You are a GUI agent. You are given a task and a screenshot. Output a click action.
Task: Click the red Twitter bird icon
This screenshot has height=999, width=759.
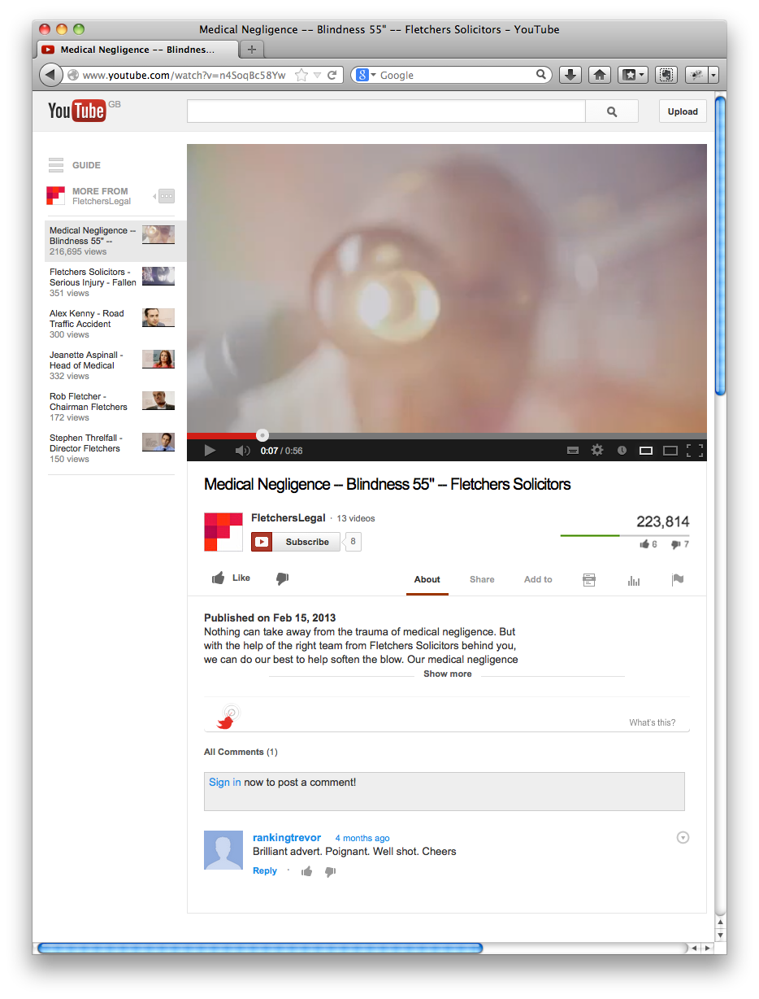(x=225, y=721)
